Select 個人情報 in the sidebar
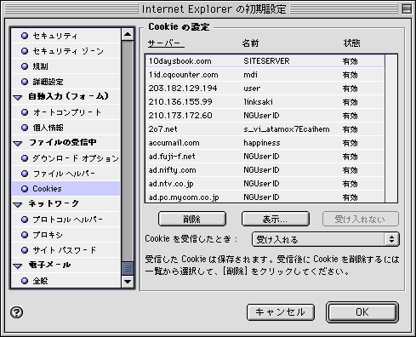 click(66, 128)
